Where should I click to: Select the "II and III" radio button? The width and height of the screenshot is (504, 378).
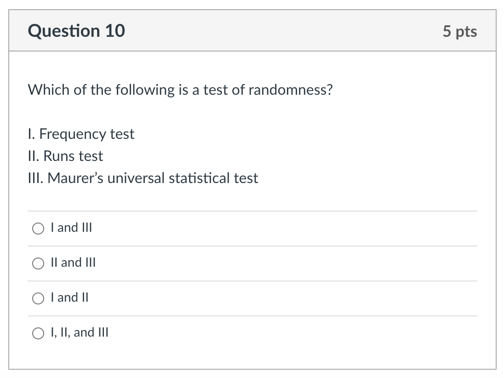pos(38,263)
